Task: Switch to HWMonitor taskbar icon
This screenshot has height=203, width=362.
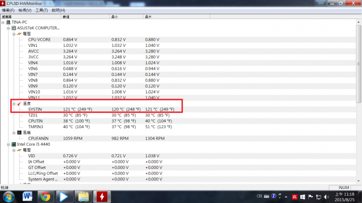Action: click(102, 197)
